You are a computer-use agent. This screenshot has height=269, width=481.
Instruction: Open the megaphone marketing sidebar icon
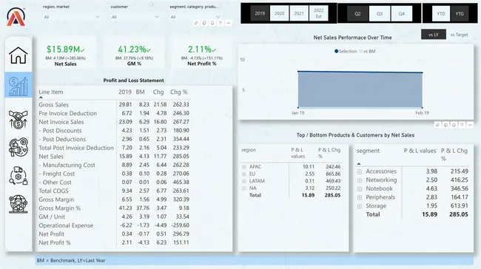click(18, 147)
